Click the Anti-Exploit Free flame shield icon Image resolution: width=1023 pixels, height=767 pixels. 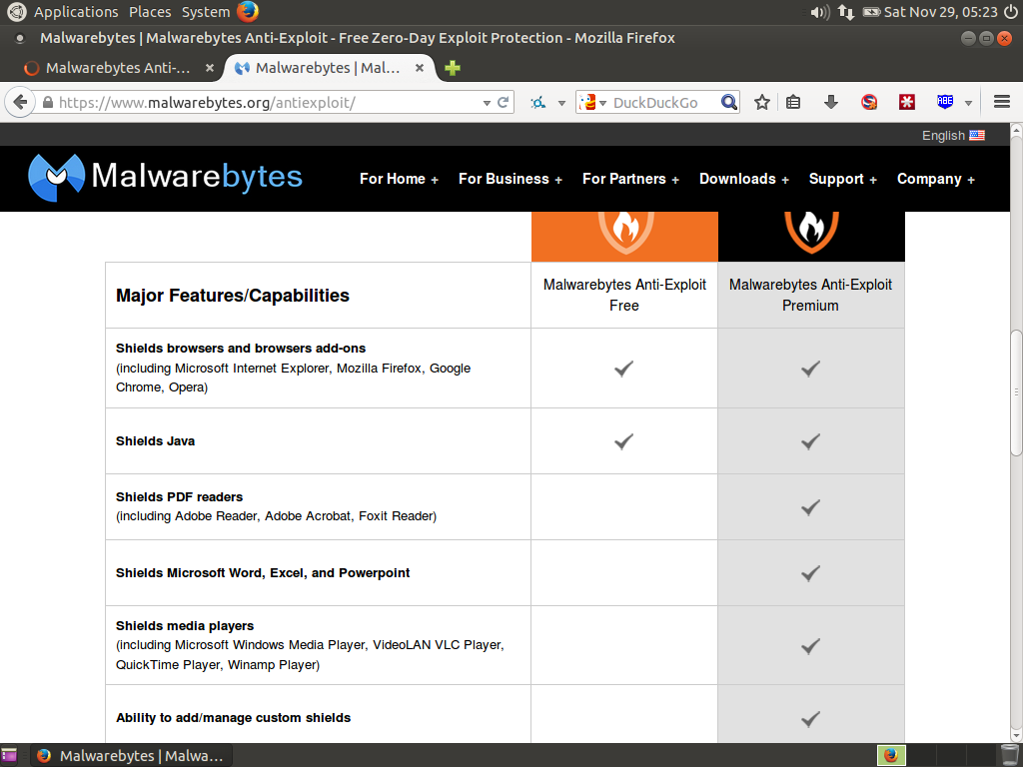pos(625,233)
